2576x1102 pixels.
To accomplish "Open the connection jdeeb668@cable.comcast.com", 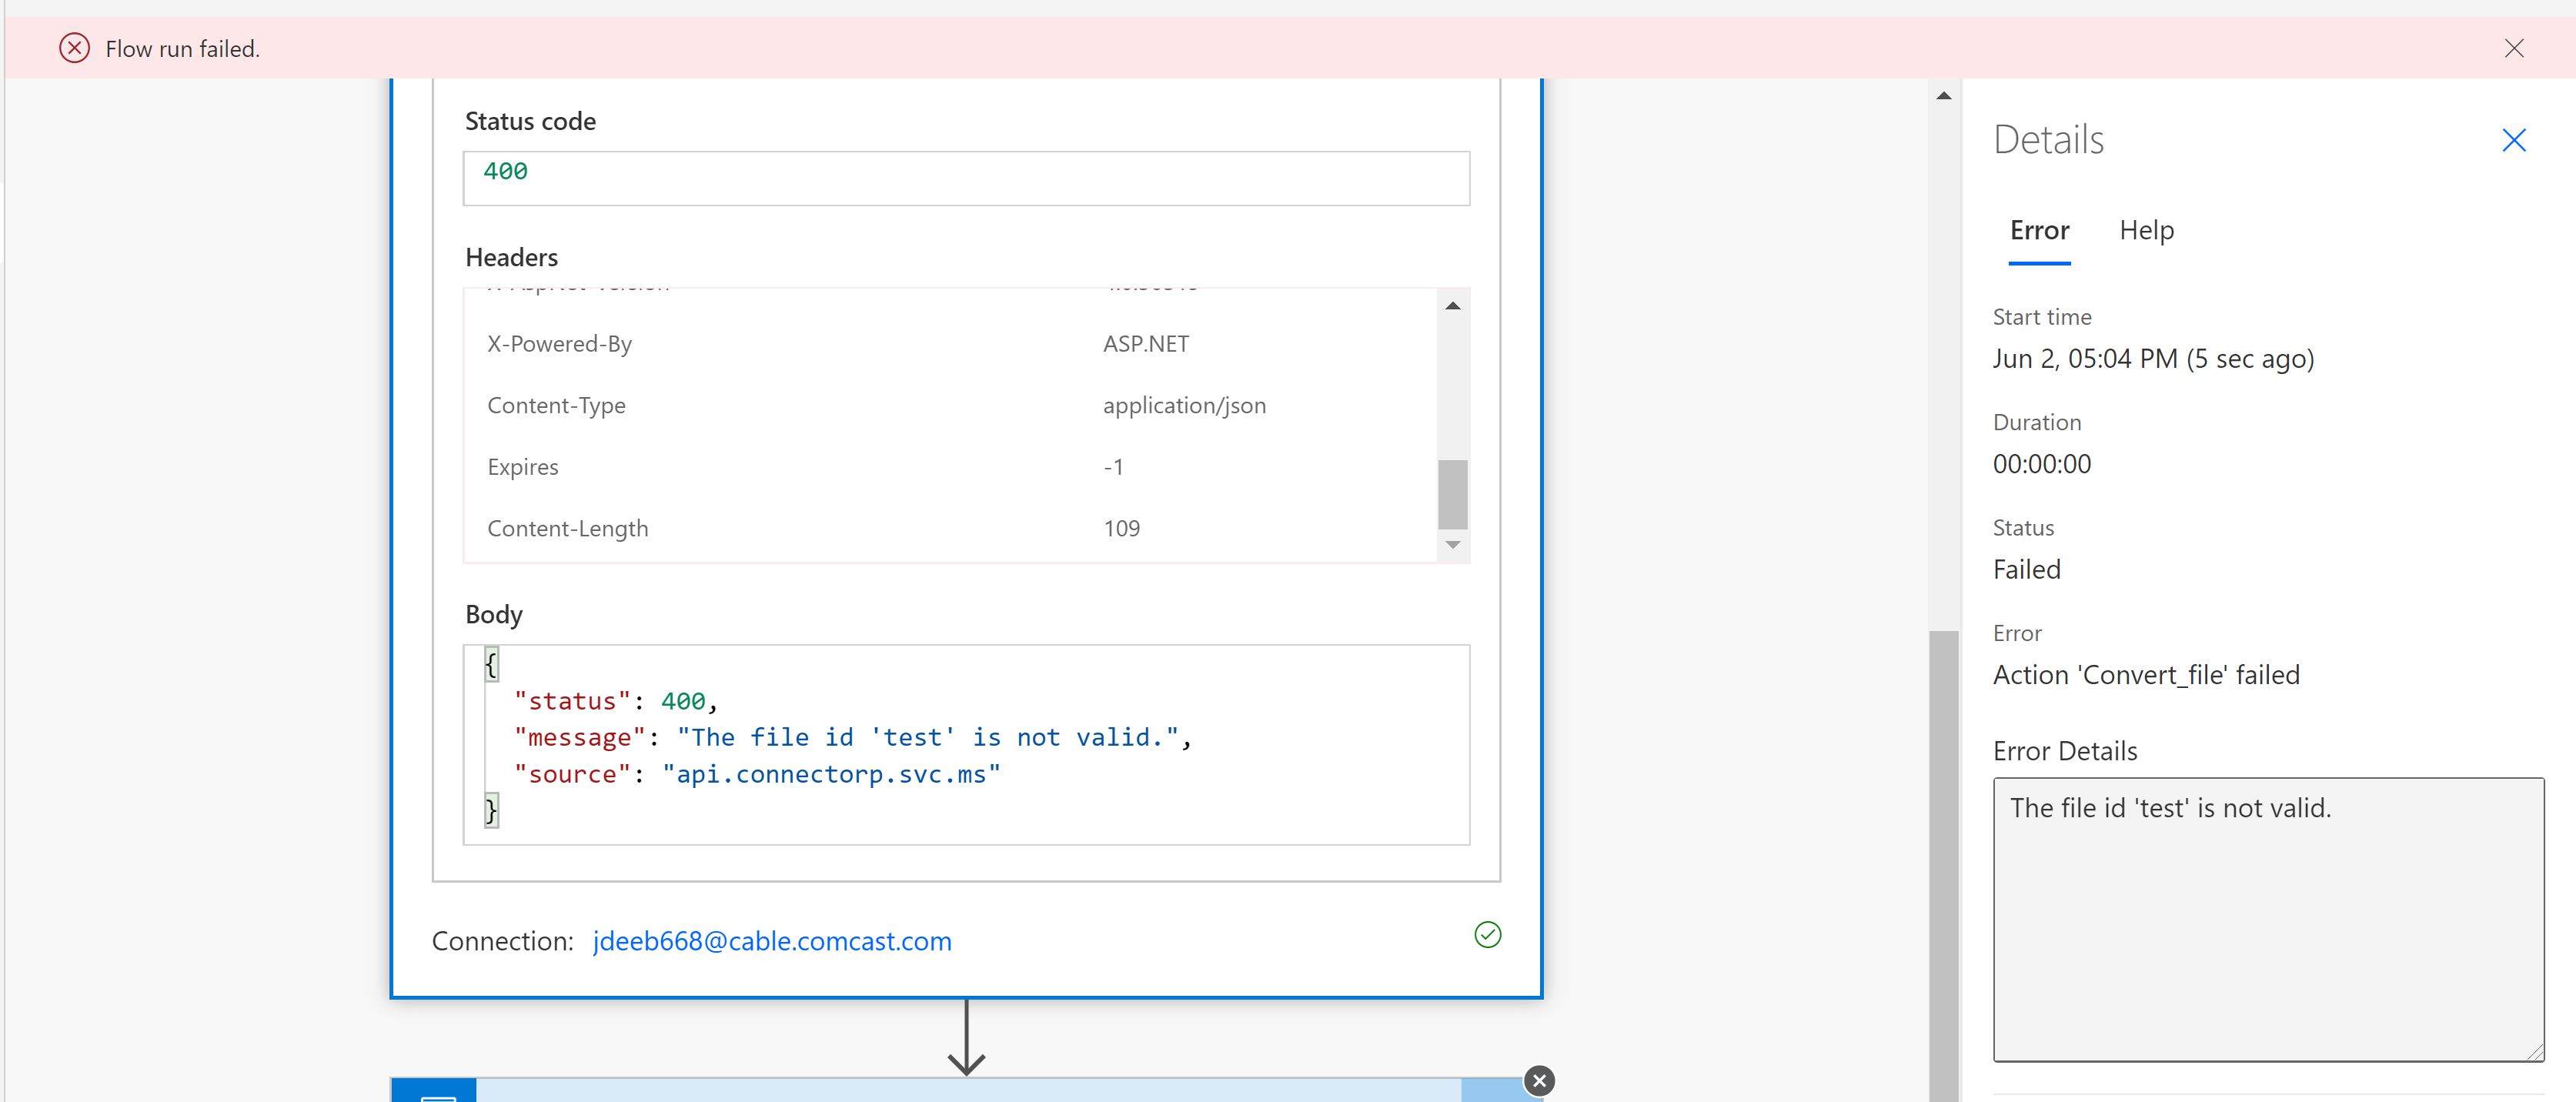I will (771, 940).
